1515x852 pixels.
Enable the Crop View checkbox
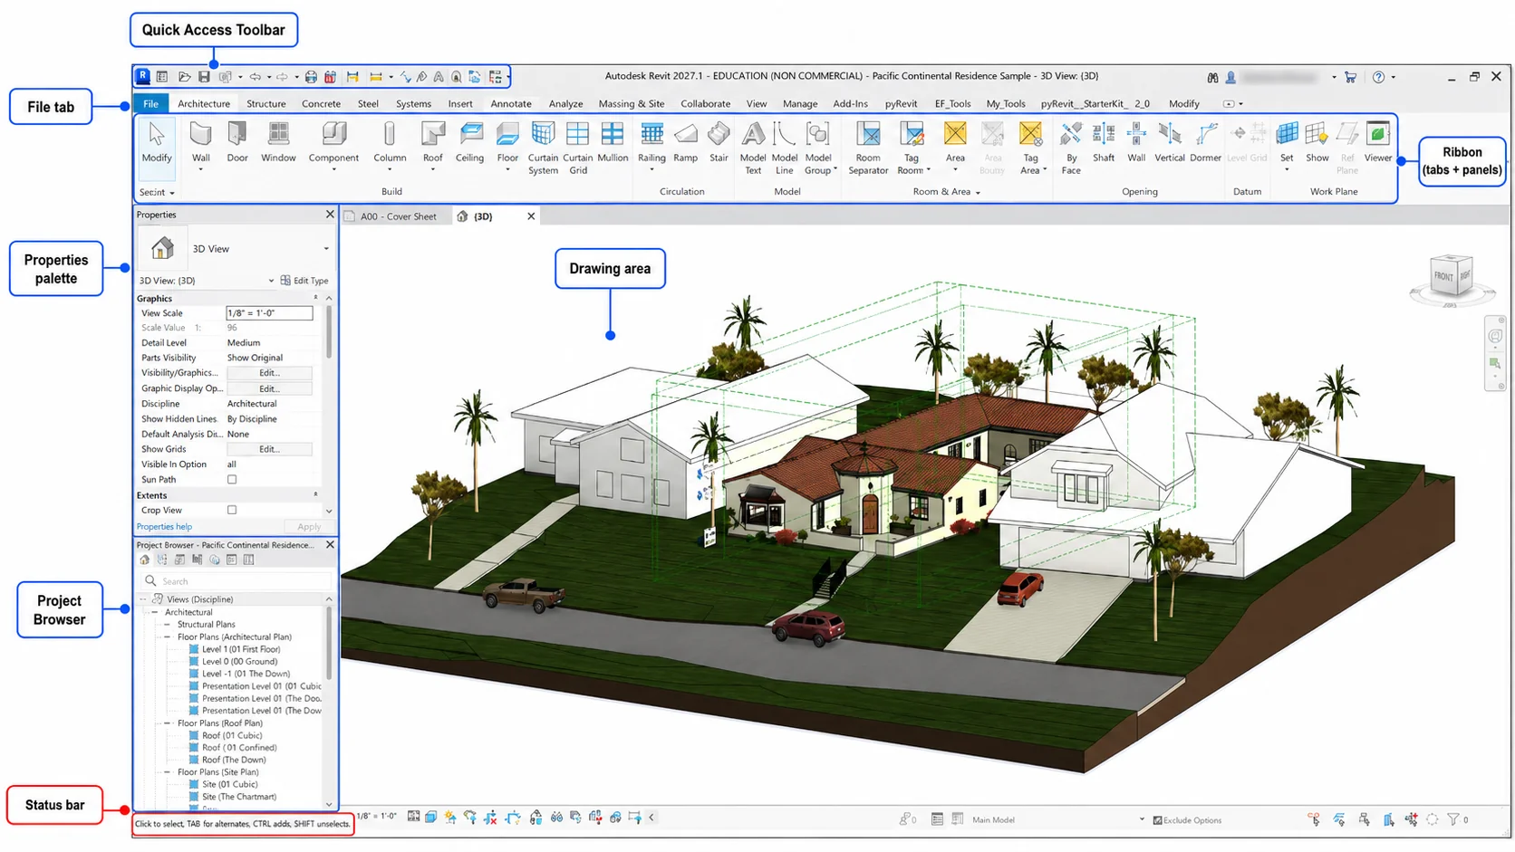[232, 511]
